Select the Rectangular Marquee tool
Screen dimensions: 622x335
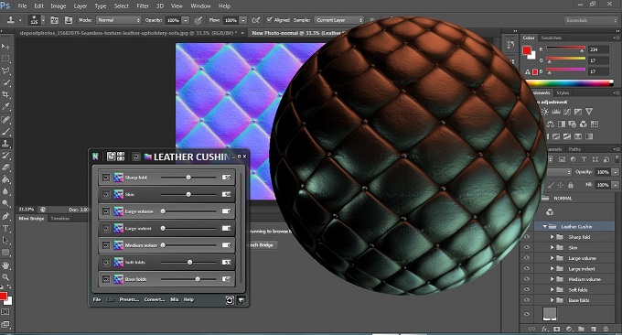5,59
